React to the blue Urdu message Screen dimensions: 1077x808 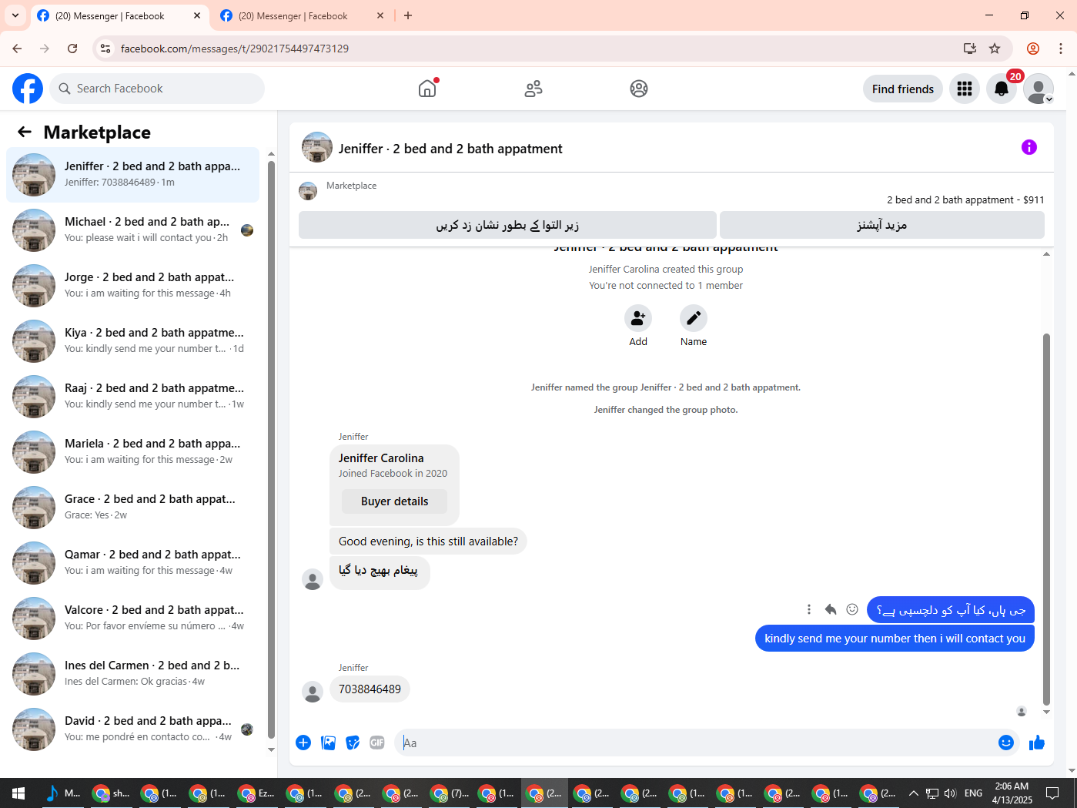[x=852, y=609]
